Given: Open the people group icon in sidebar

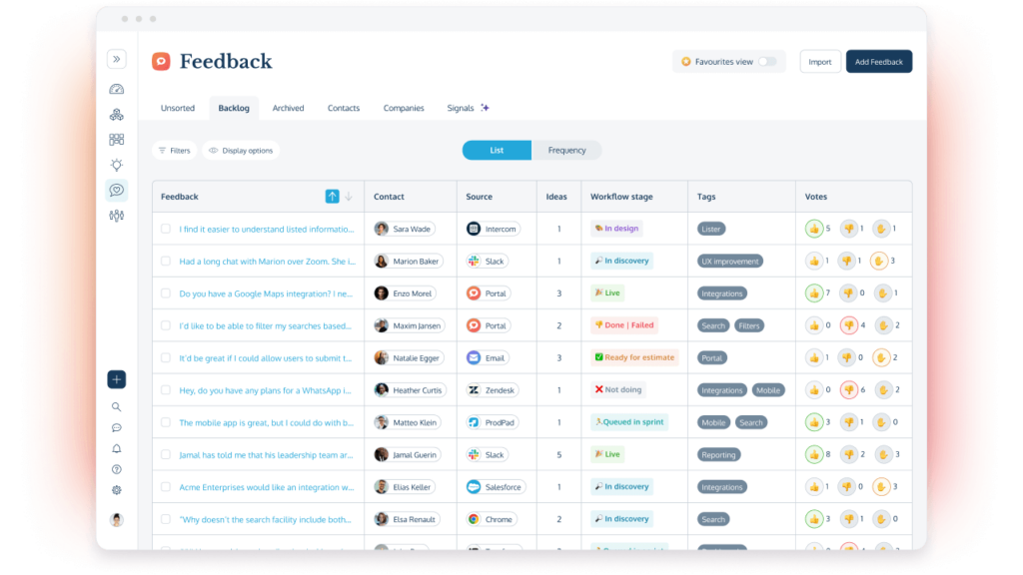Looking at the screenshot, I should click(116, 216).
